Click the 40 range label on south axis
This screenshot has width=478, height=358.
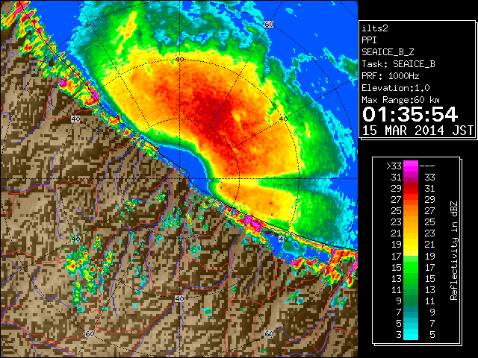(179, 298)
